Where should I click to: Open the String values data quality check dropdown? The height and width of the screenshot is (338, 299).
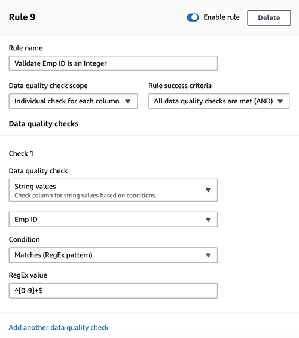click(x=113, y=190)
